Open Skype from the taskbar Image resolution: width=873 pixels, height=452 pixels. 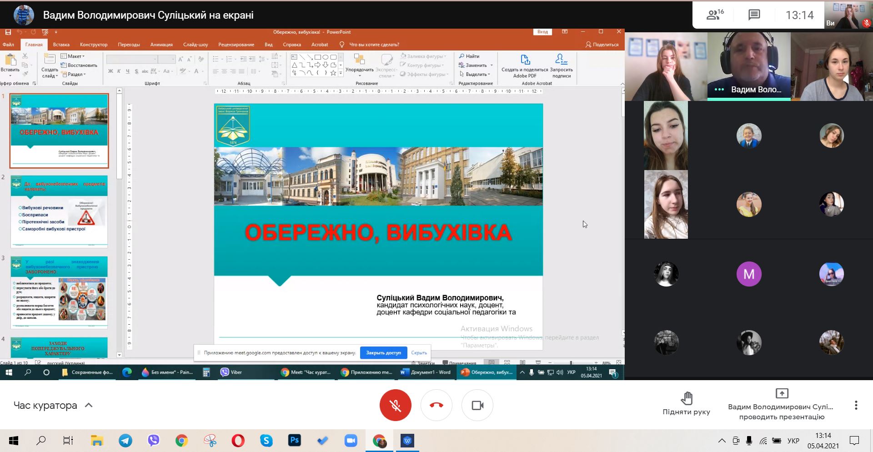(266, 441)
